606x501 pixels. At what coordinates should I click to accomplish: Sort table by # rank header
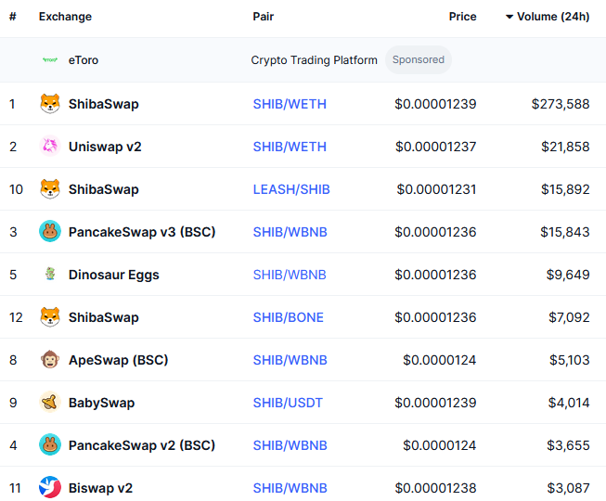tap(13, 17)
